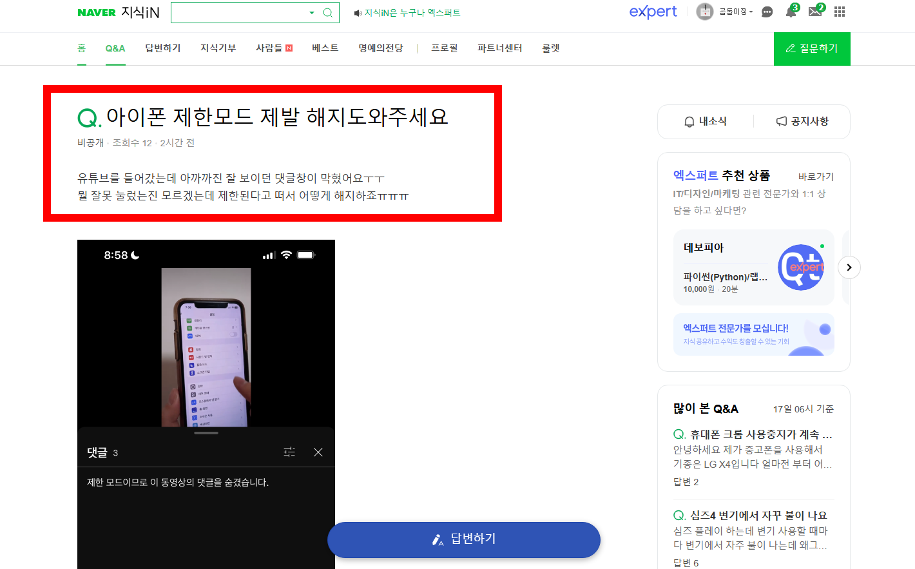Viewport: 915px width, 569px height.
Task: Click the eXpert Q+ badge icon
Action: coord(801,267)
